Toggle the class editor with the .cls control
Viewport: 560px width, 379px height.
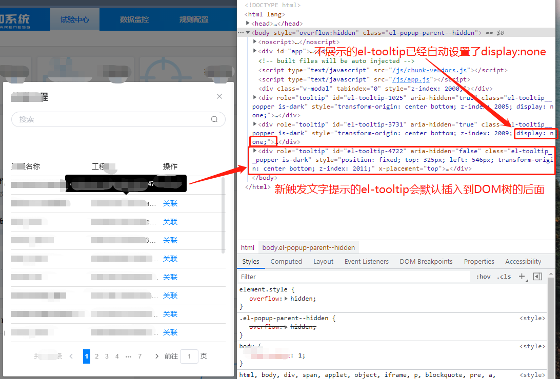point(504,276)
